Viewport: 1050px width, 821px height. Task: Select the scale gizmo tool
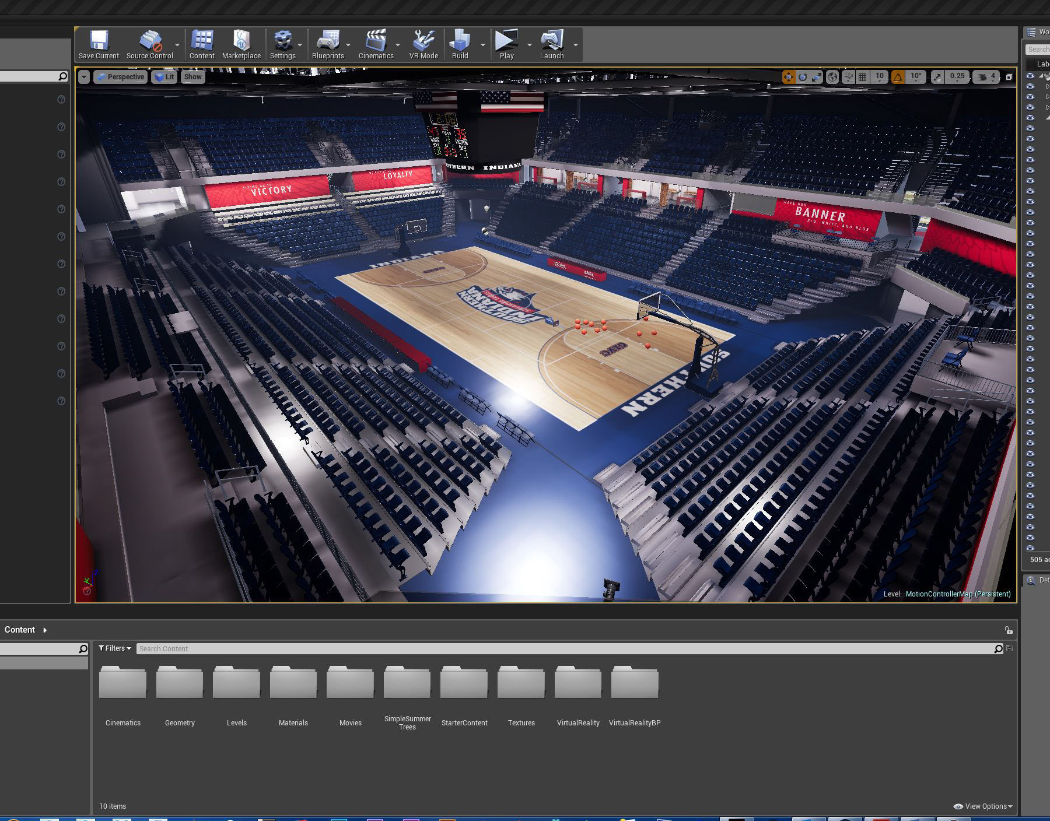click(817, 77)
